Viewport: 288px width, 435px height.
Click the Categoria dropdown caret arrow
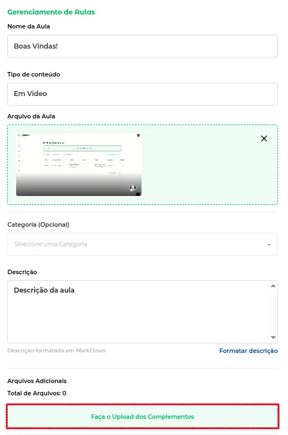[x=269, y=245]
